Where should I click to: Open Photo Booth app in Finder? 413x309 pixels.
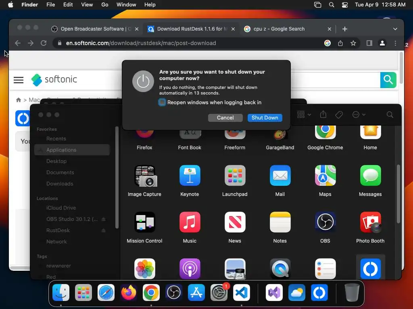tap(370, 222)
